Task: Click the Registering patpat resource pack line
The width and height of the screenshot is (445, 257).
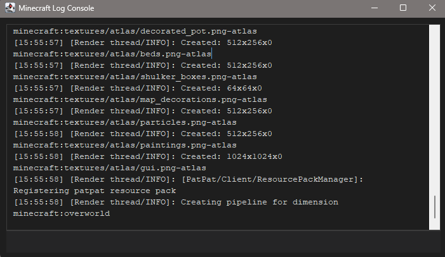Action: 95,191
